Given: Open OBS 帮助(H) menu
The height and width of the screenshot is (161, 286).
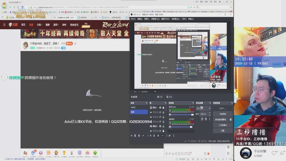Looking at the screenshot, I should click(191, 19).
